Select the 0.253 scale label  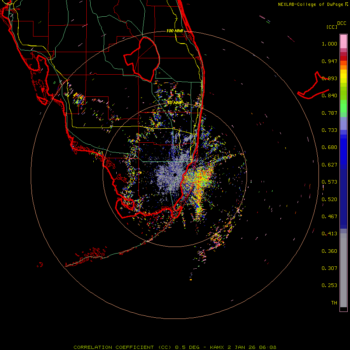[329, 285]
